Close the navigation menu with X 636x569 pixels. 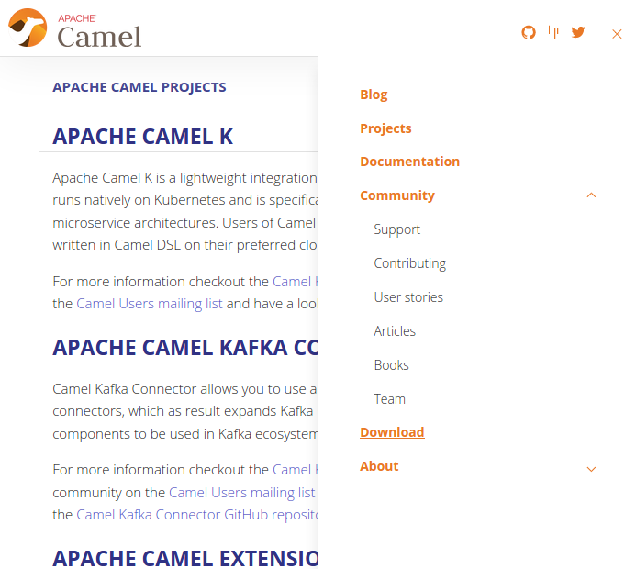pos(617,34)
